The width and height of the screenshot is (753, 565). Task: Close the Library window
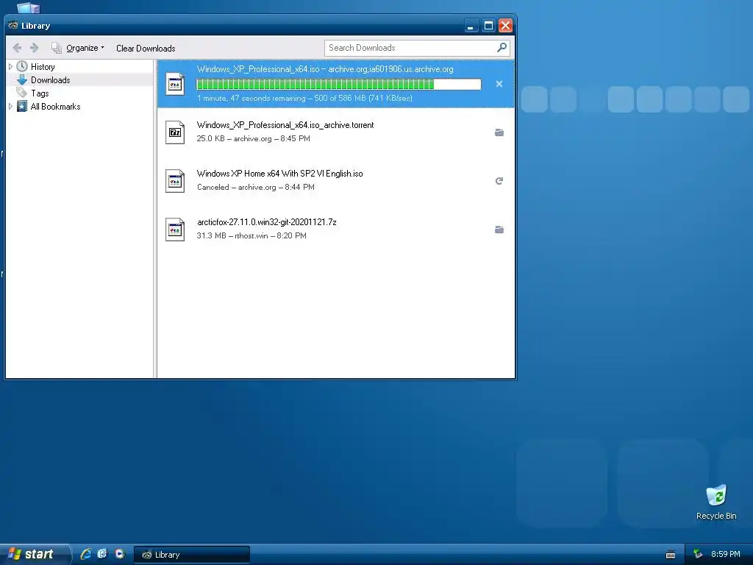505,26
